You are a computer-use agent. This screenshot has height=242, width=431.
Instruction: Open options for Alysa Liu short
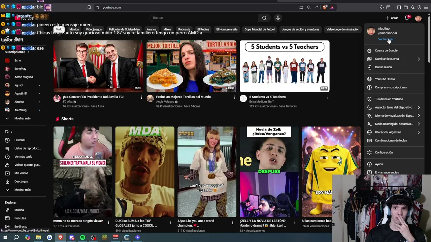[233, 222]
